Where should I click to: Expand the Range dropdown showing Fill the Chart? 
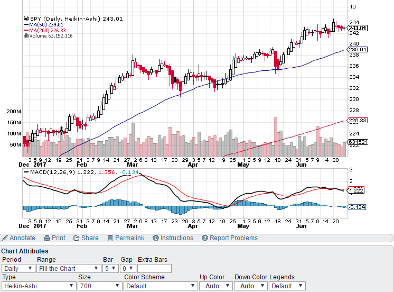tap(68, 268)
